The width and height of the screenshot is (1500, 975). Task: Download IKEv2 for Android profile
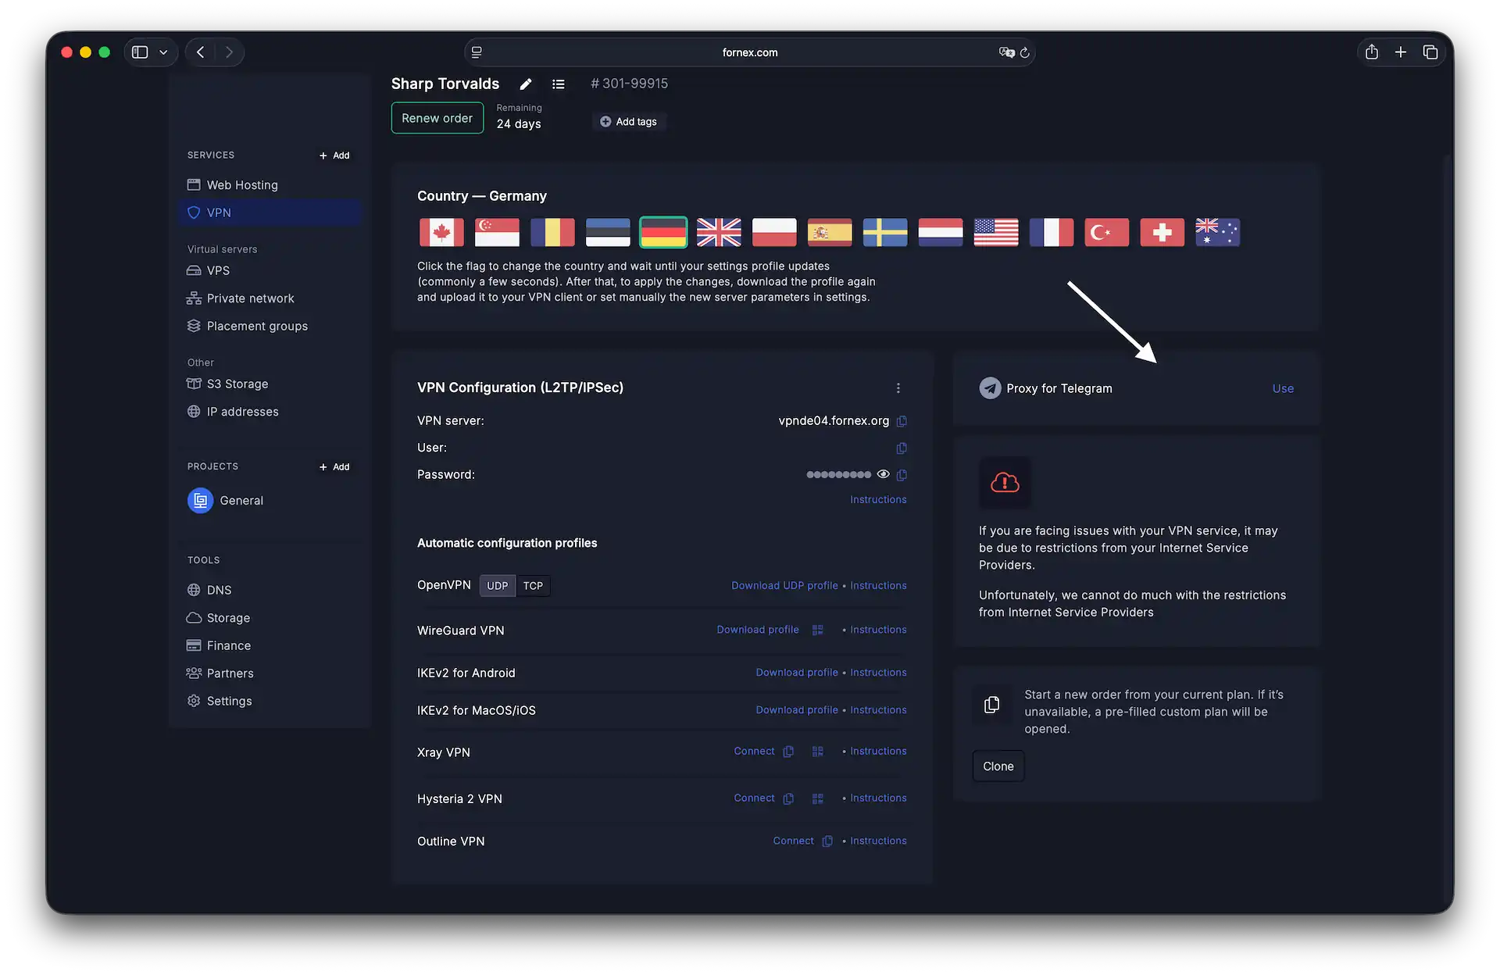(797, 673)
